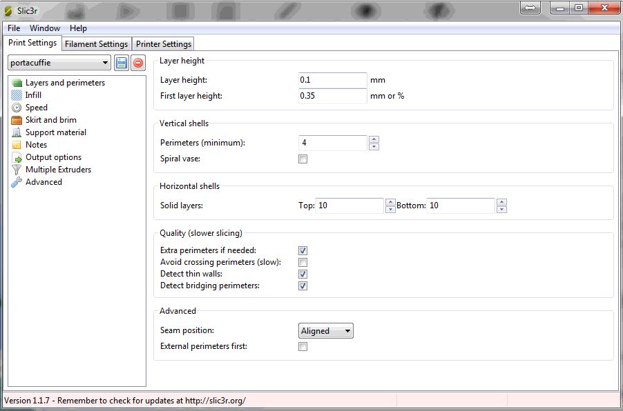
Task: Click the Output options arrow icon
Action: pyautogui.click(x=17, y=157)
